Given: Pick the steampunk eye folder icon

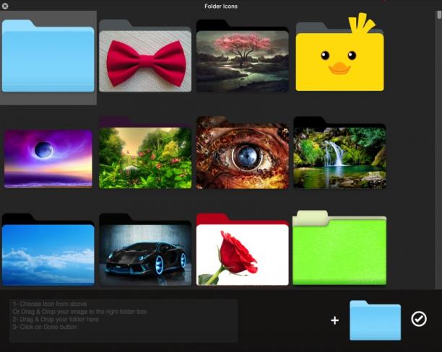Looking at the screenshot, I should coord(243,153).
